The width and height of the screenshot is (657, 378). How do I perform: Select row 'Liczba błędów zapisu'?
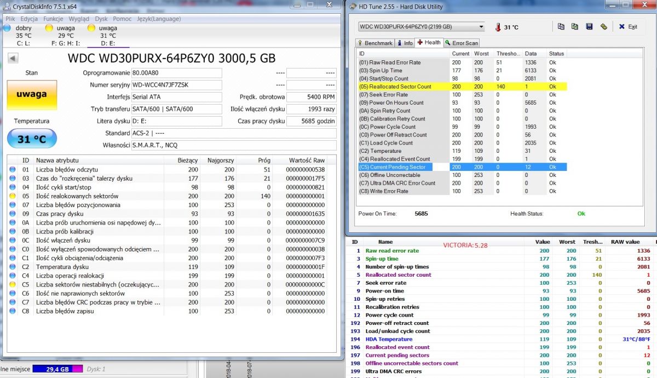point(168,311)
